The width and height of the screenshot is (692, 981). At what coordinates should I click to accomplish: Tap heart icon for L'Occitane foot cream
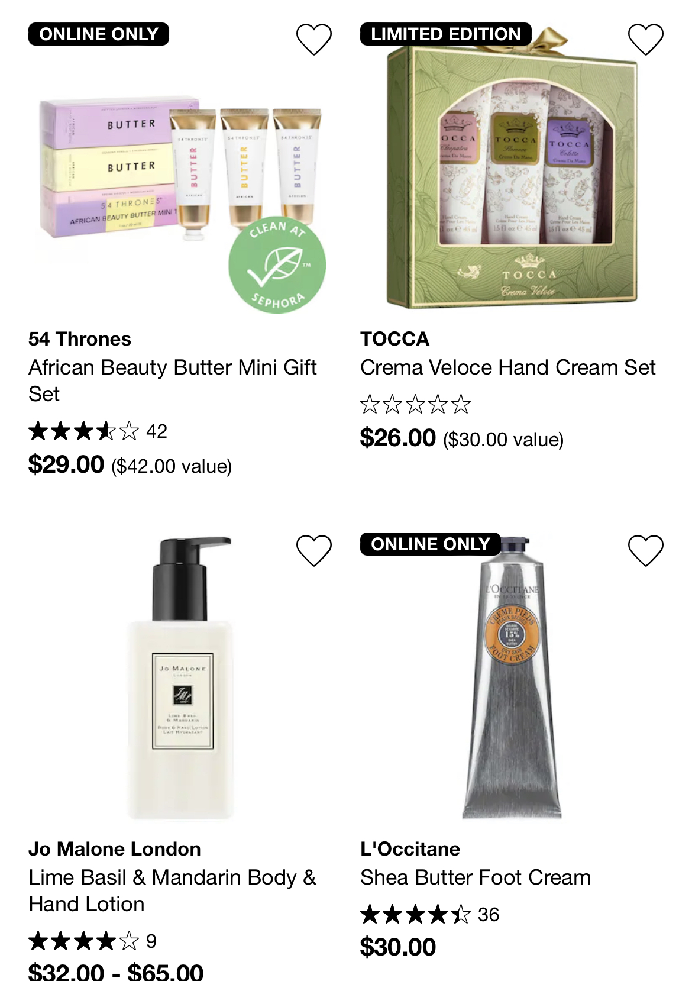[x=645, y=550]
